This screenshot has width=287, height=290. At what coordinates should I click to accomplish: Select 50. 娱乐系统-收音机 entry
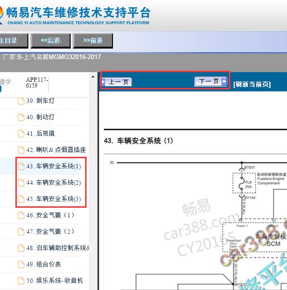(x=54, y=280)
